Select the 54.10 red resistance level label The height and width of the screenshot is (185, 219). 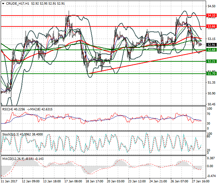tap(212, 15)
